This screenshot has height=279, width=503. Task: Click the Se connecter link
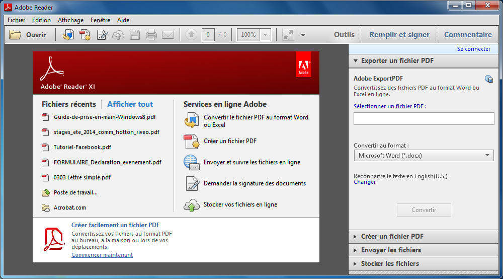[474, 49]
